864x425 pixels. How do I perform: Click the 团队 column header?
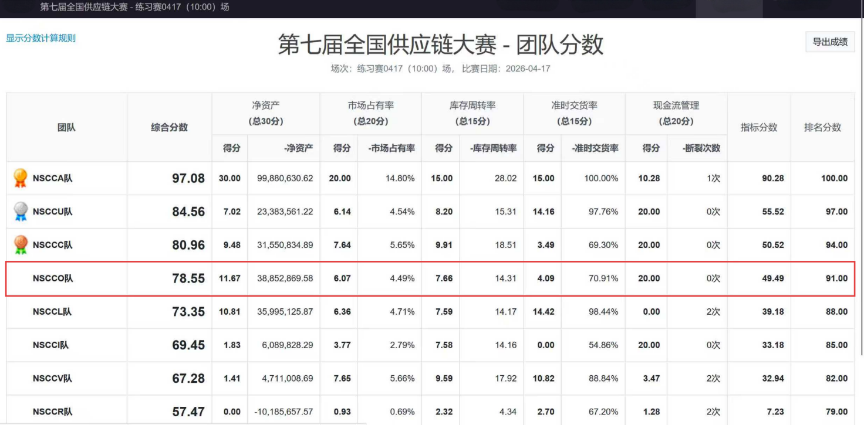point(66,127)
